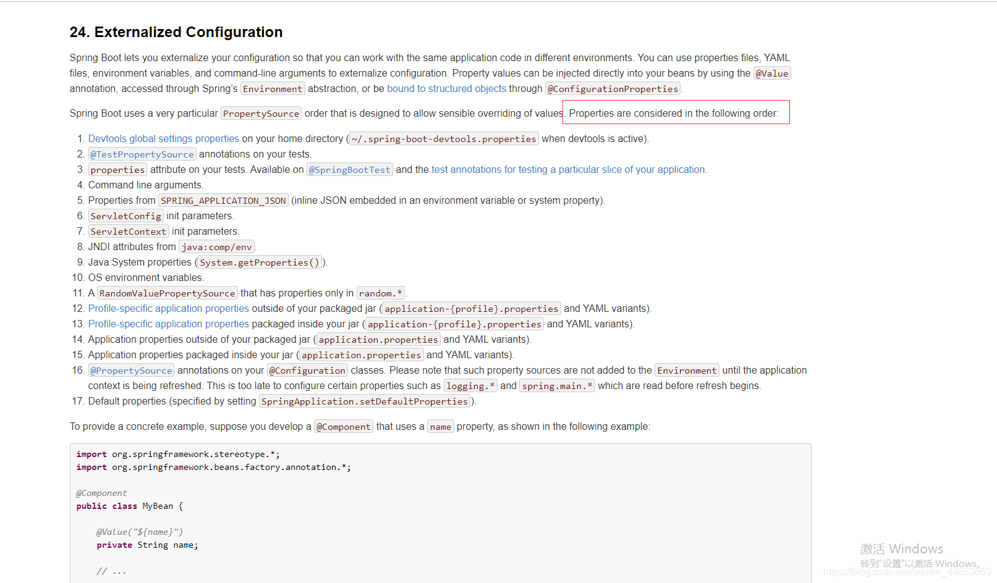Viewport: 997px width, 583px height.
Task: Click SPRING_APPLICATION_JSON code text
Action: tap(223, 201)
